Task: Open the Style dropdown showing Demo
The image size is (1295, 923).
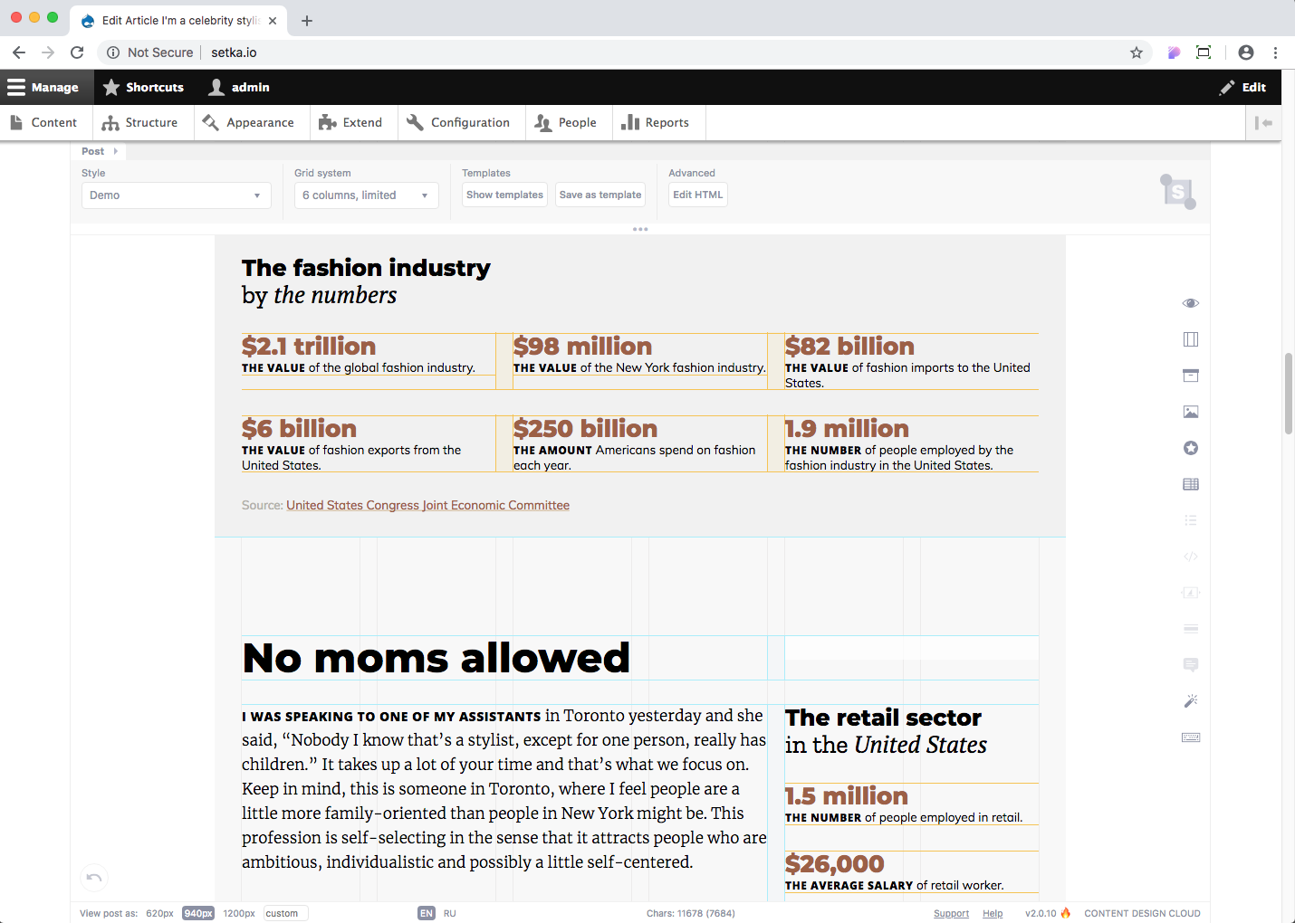Action: [177, 195]
